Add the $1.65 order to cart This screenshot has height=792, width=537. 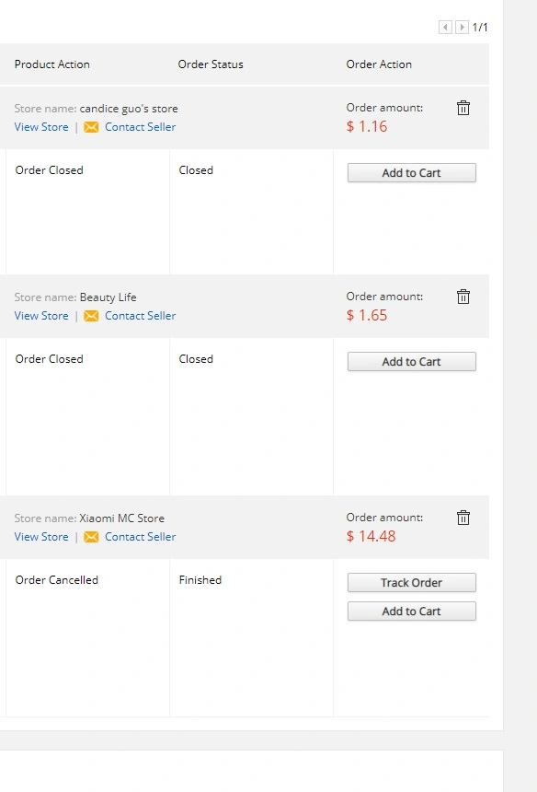pos(411,362)
